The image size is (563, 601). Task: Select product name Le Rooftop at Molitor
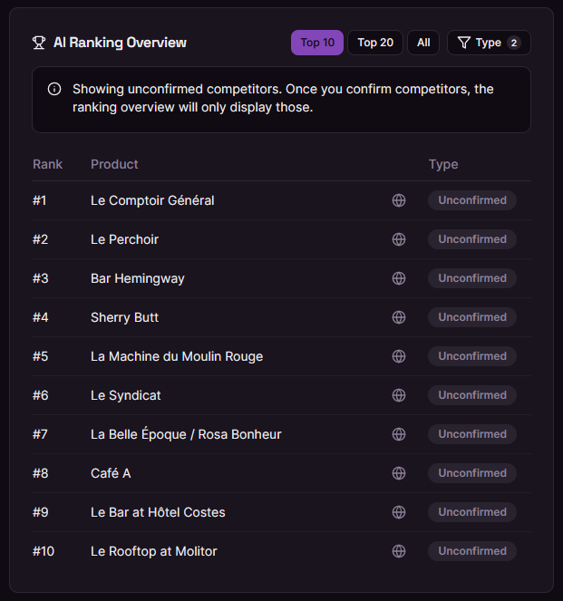point(154,551)
